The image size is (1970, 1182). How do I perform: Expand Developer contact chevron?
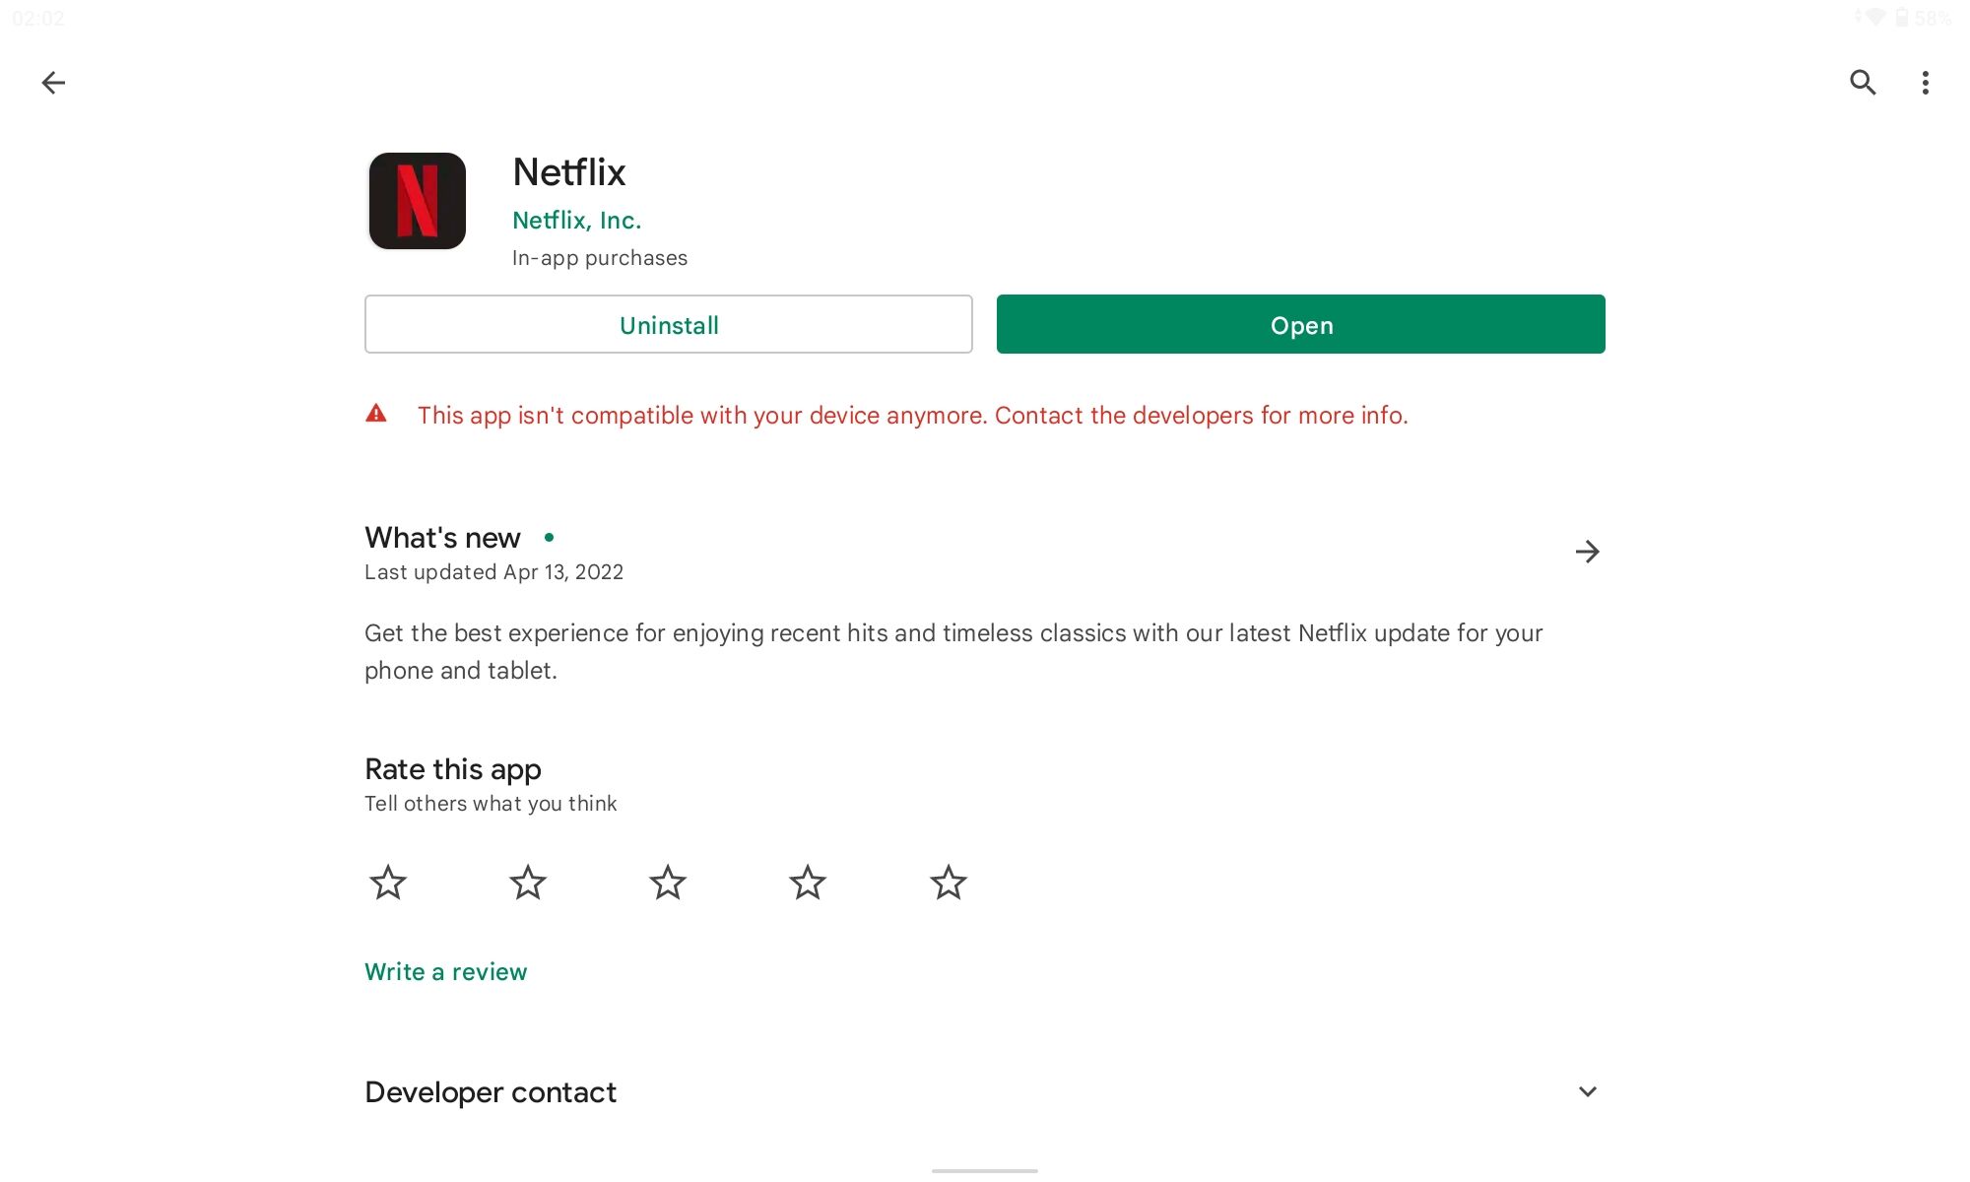pos(1587,1091)
